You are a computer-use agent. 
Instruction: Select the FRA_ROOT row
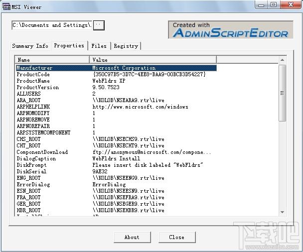(116, 197)
